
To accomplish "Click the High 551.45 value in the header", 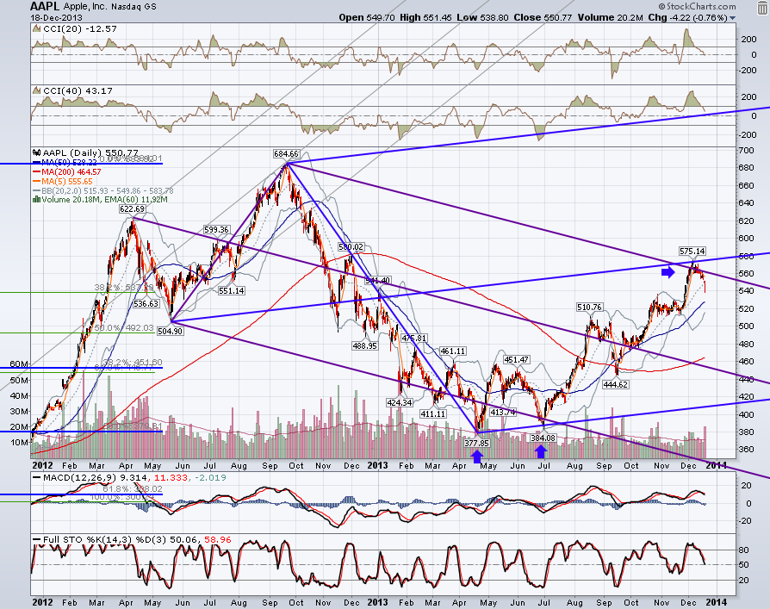I will coord(425,18).
